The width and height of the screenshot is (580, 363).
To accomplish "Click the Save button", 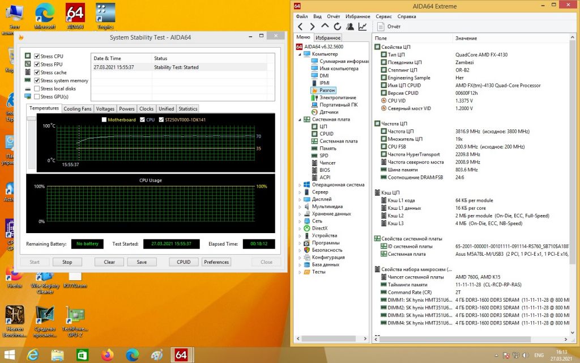I will point(142,262).
